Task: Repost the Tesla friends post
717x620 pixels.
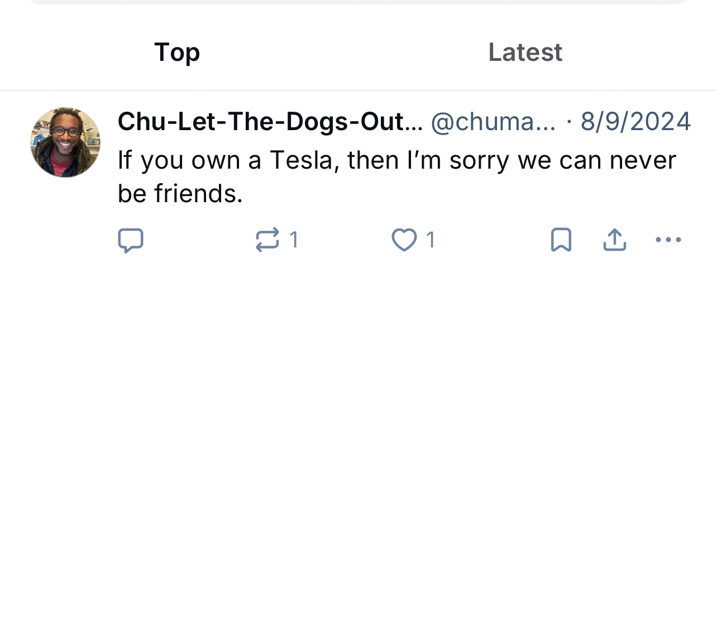Action: [267, 240]
